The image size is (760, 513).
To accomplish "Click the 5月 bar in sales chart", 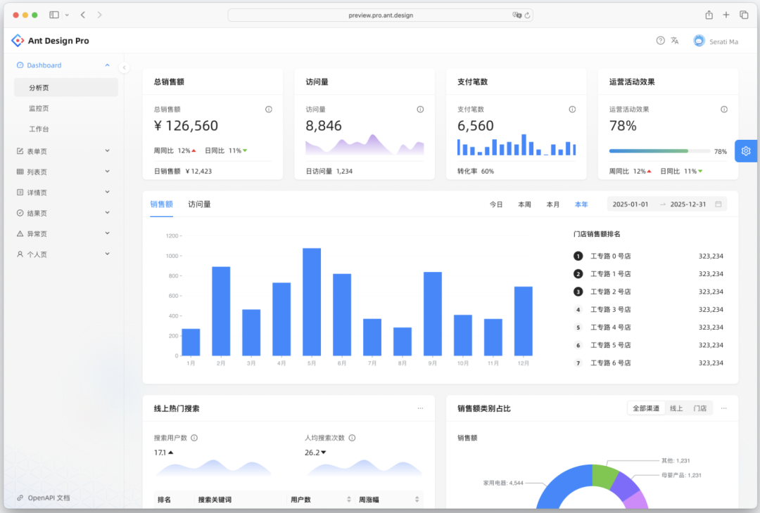I will (x=312, y=302).
